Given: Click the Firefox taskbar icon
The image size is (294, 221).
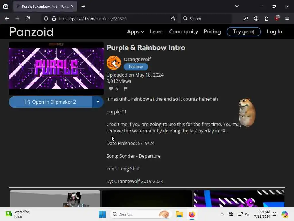Looking at the screenshot, I should click(192, 214).
